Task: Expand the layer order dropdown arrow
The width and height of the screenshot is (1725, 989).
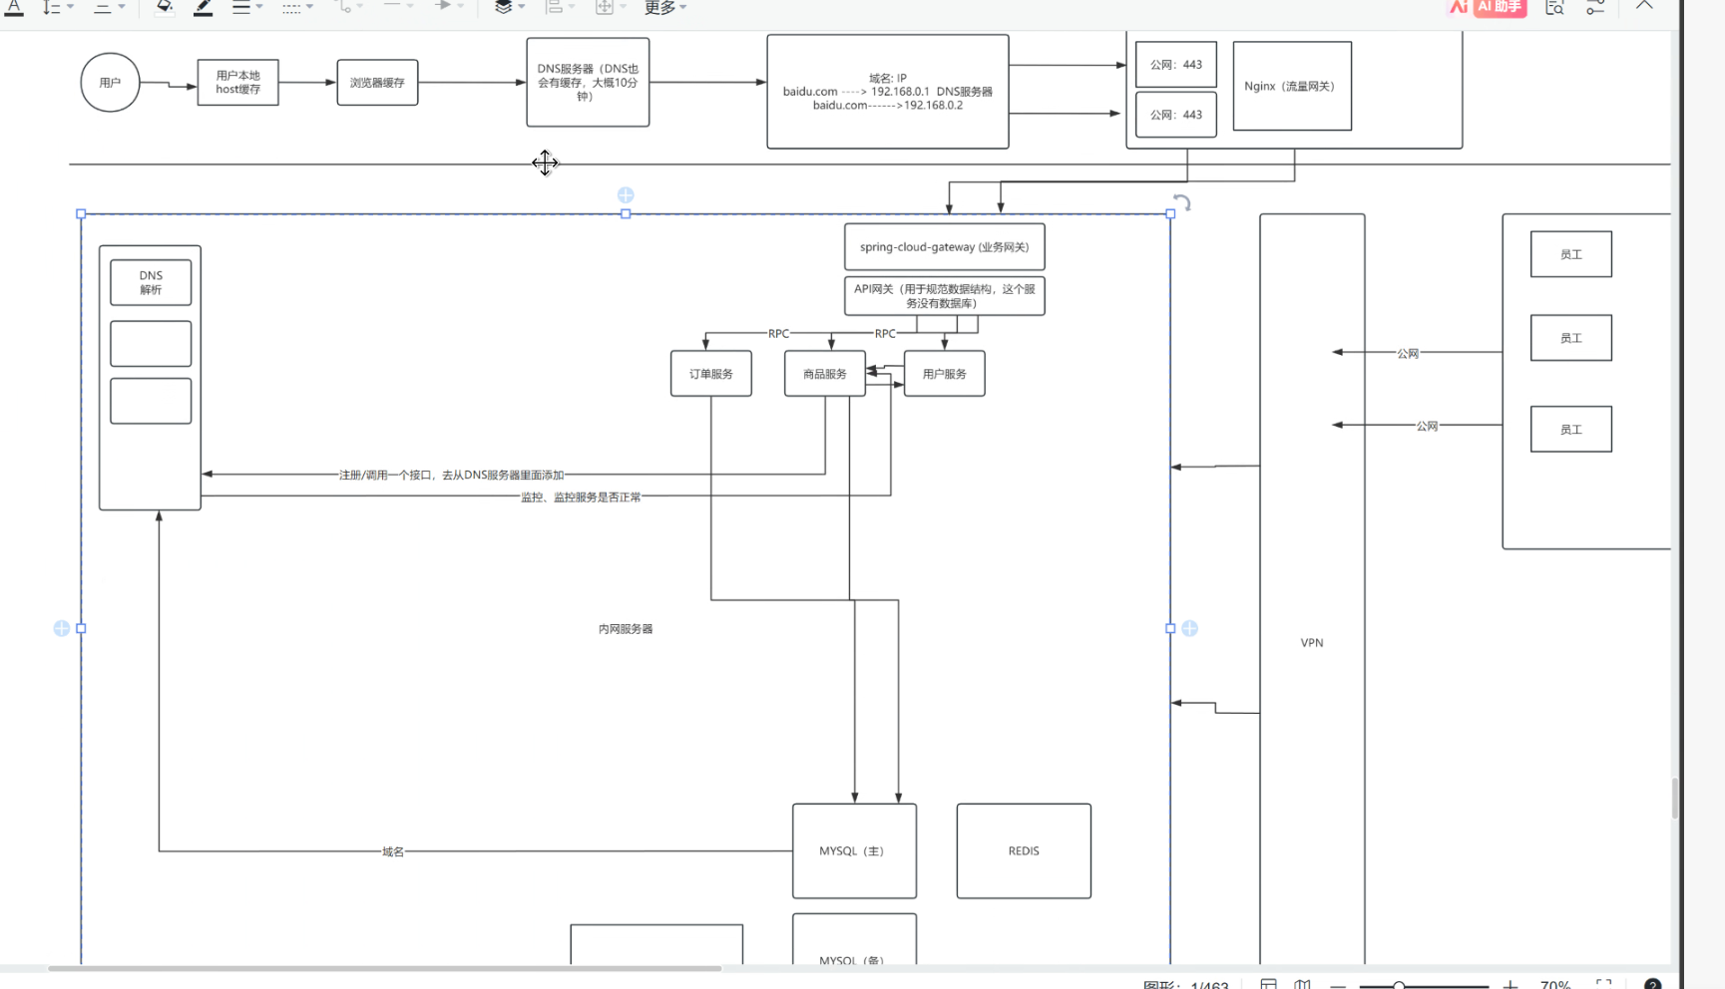Action: tap(522, 7)
